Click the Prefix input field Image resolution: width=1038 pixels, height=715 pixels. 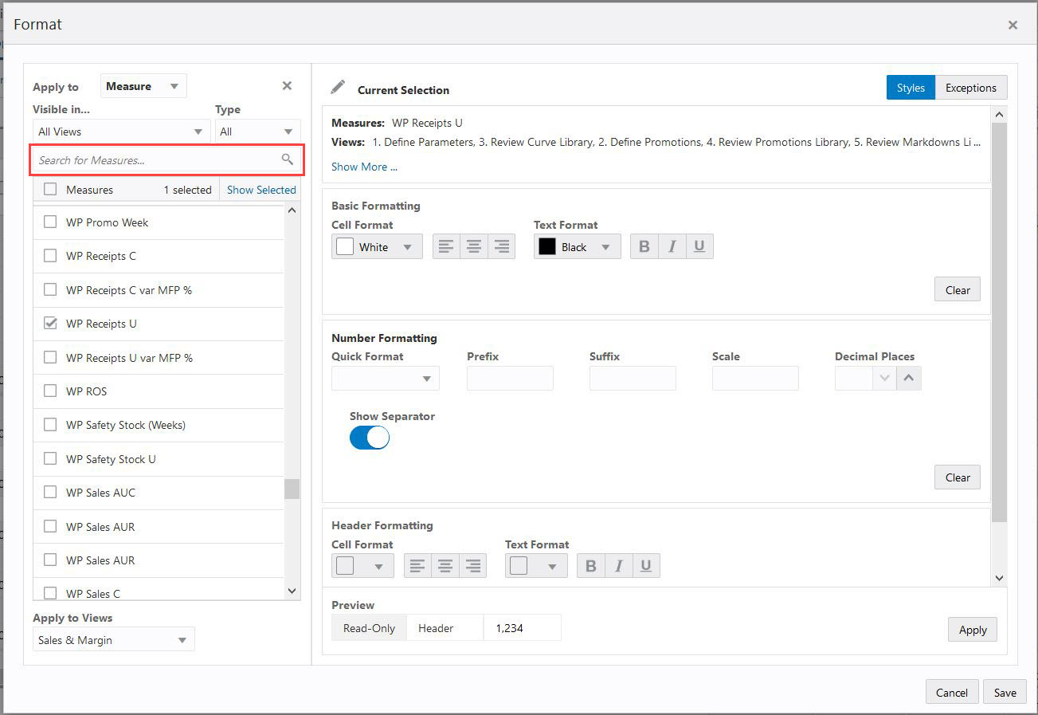[510, 378]
